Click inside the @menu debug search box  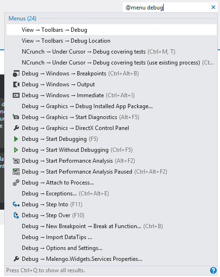coord(166,8)
